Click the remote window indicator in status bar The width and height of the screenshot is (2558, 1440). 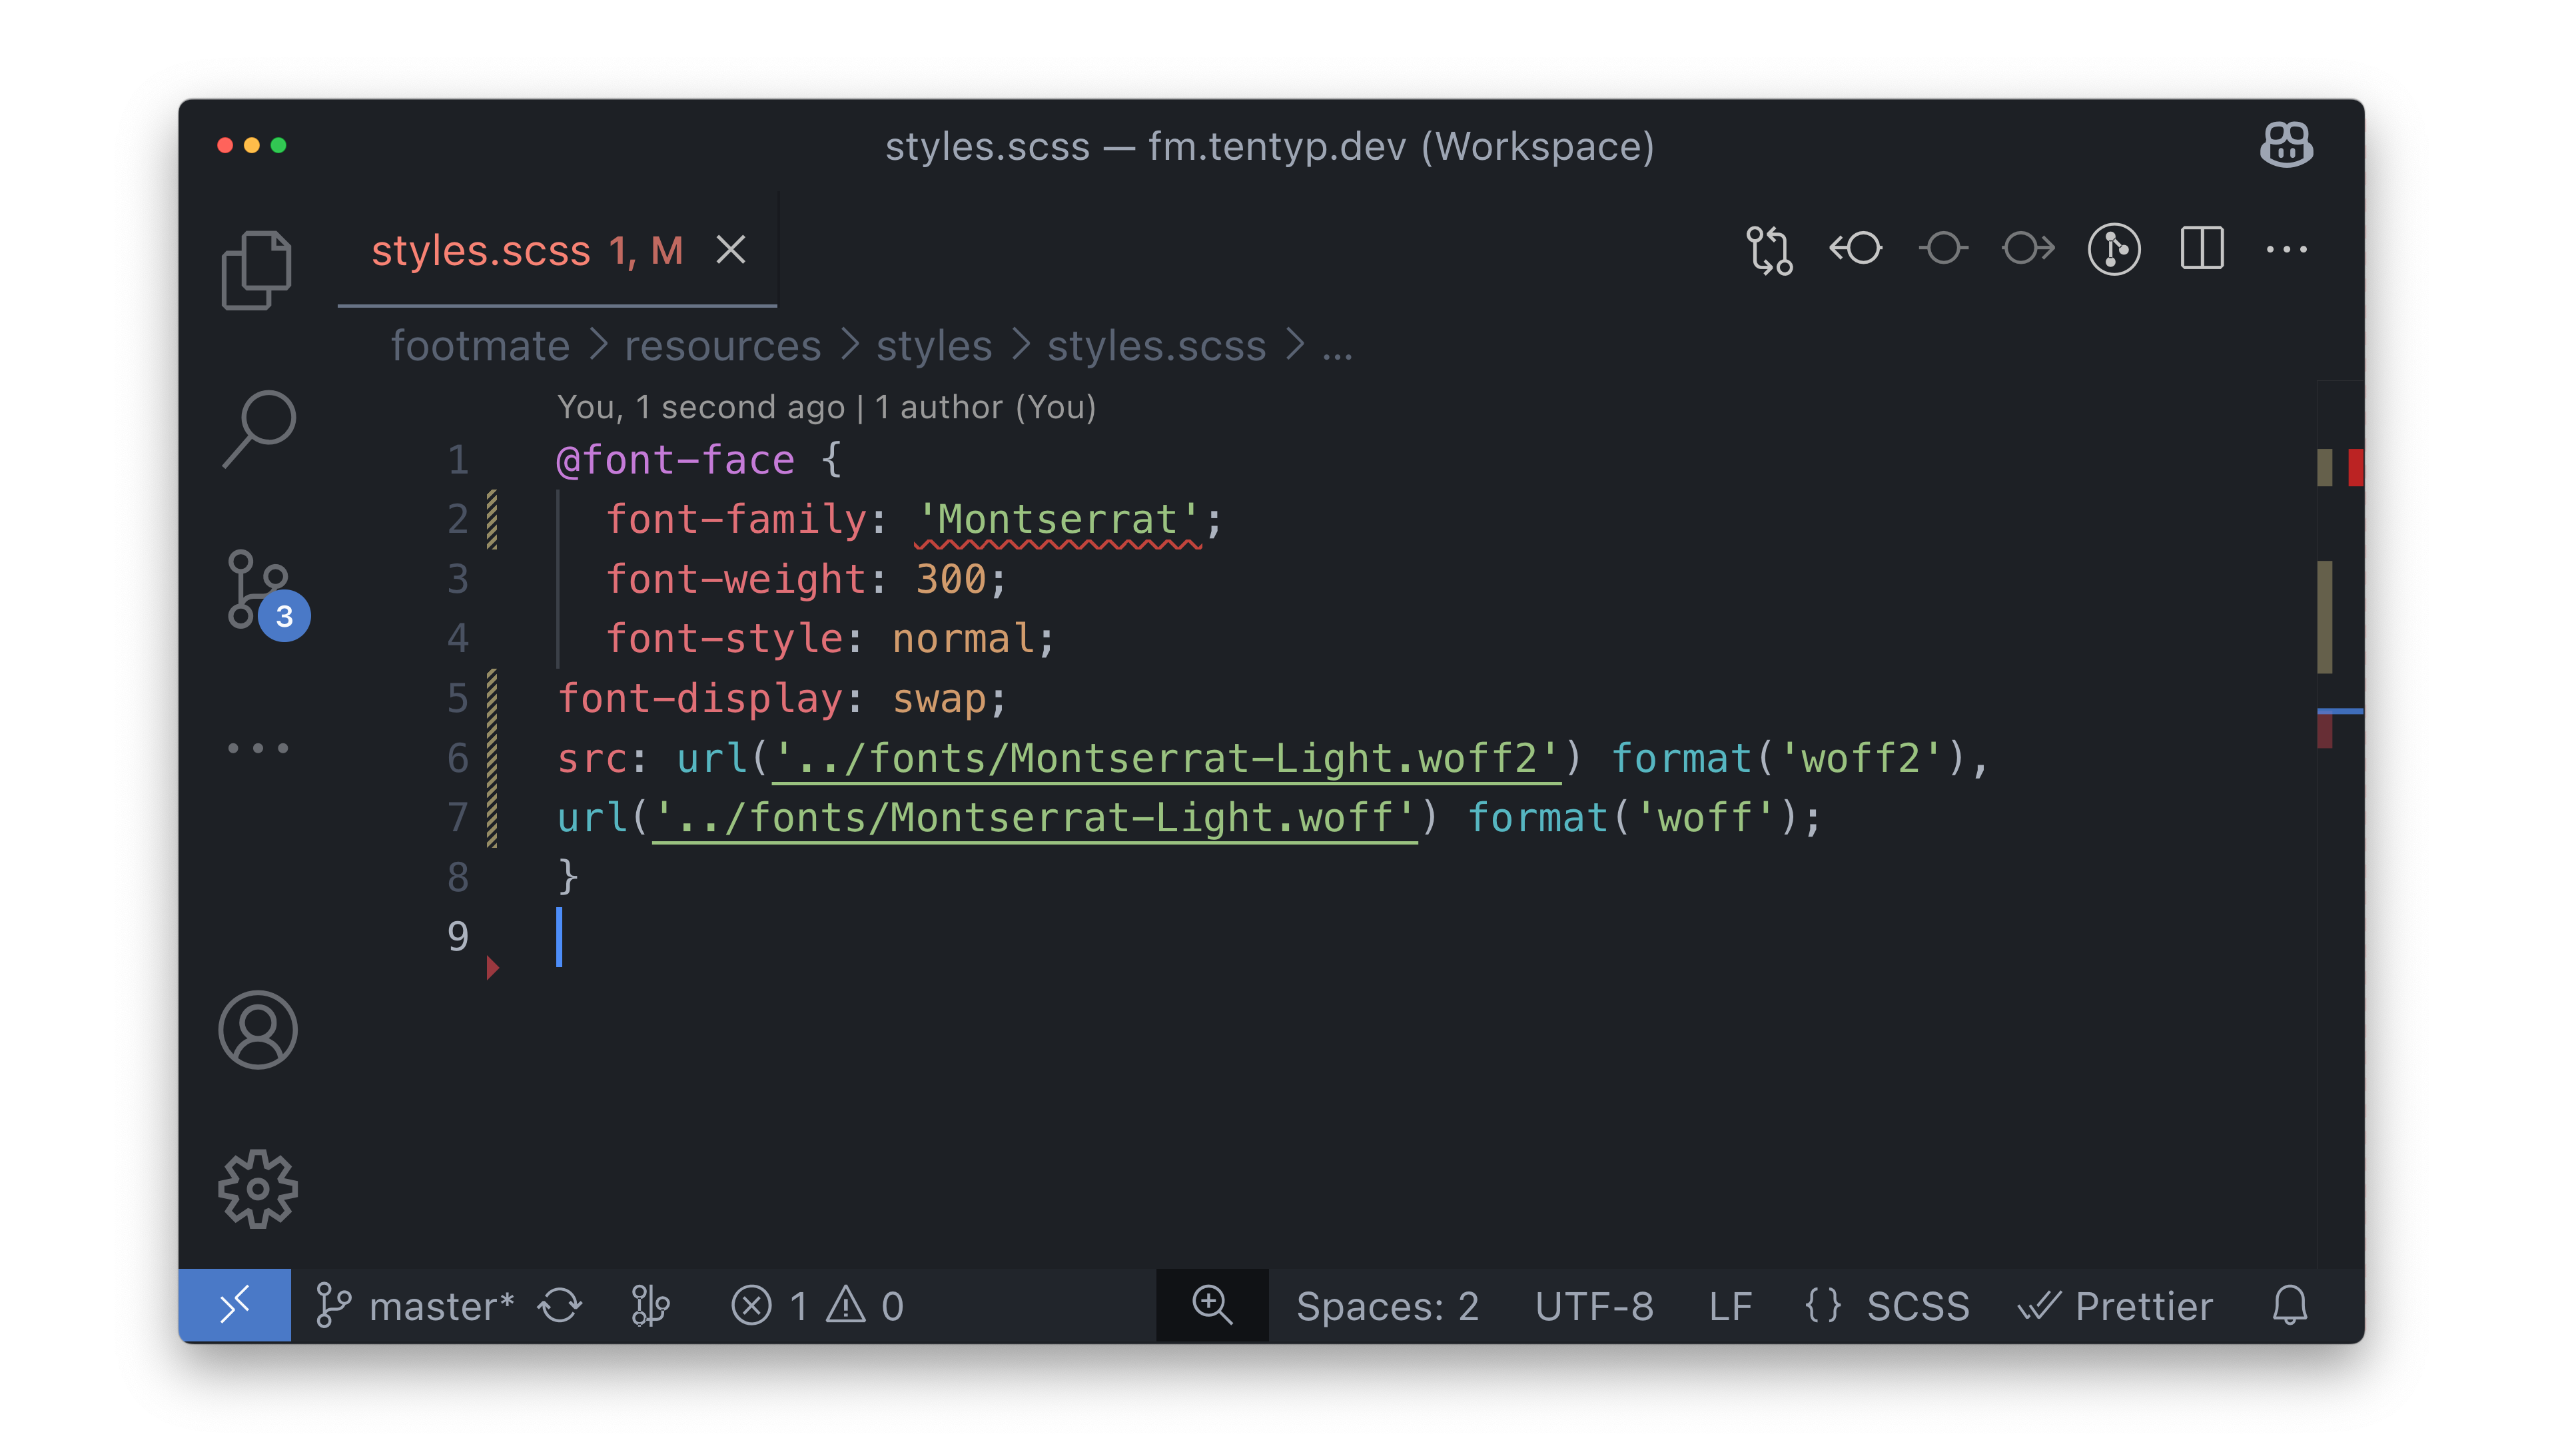234,1305
